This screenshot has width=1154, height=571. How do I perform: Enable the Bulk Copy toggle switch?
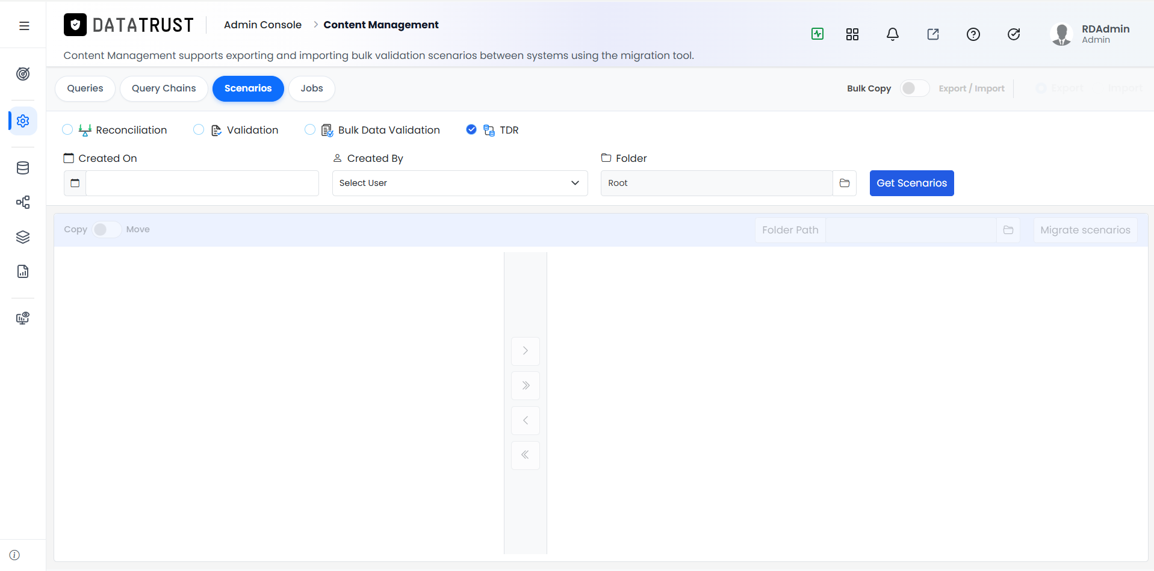click(x=914, y=88)
